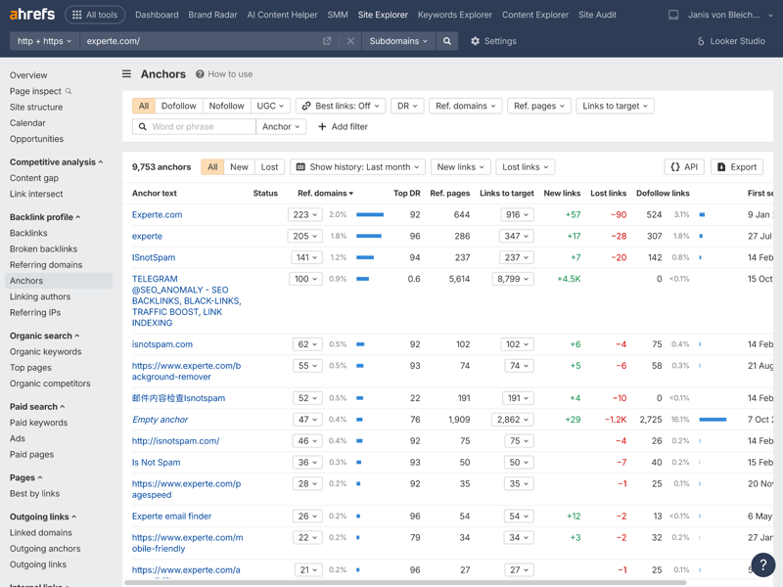Screen dimensions: 783x587
Task: Switch anchors view to New
Action: [x=239, y=167]
